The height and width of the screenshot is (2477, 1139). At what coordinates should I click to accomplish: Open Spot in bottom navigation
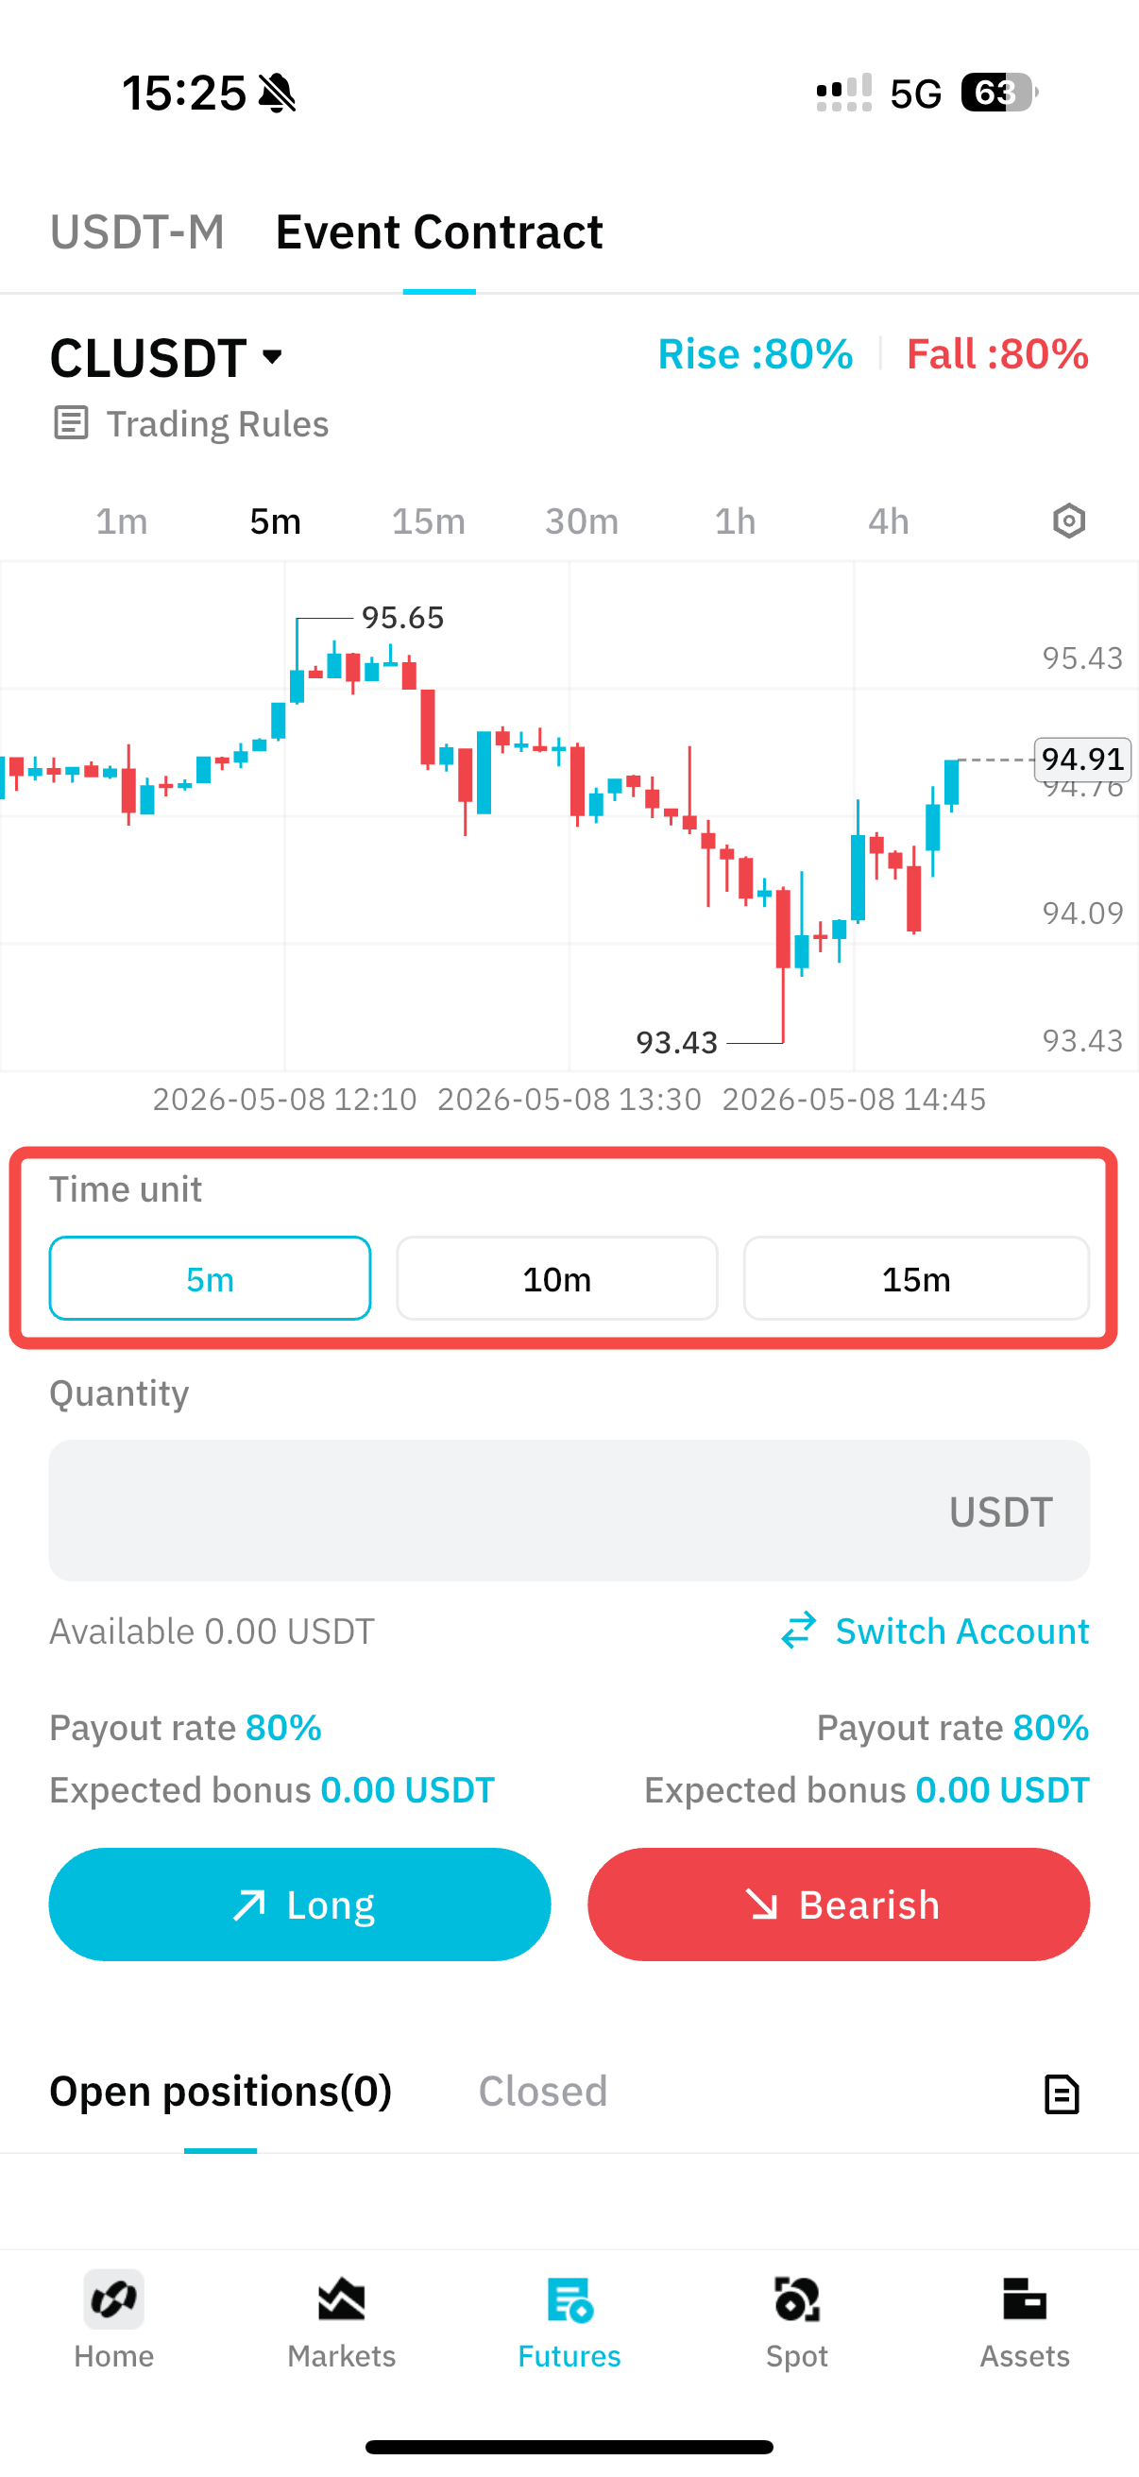pyautogui.click(x=797, y=2320)
